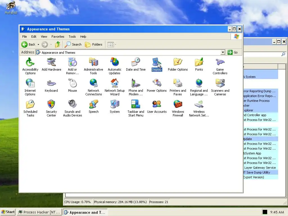Open Scanners and Cameras icon

(x=220, y=87)
